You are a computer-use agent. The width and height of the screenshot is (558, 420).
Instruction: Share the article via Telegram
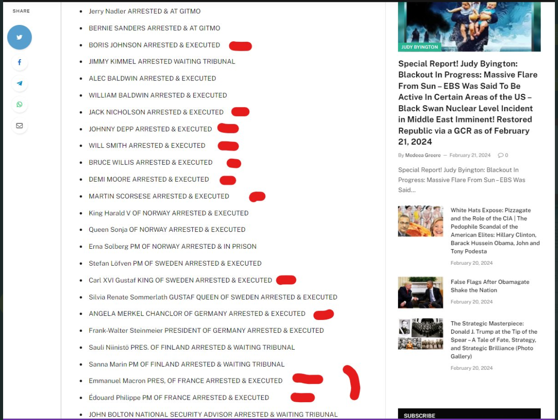pyautogui.click(x=20, y=83)
